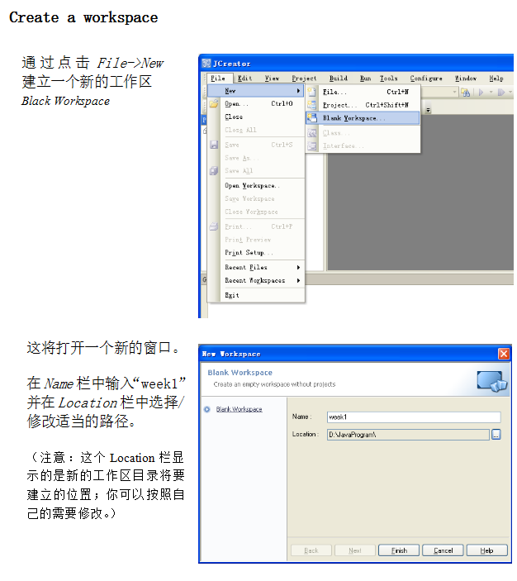517x581 pixels.
Task: Select Print Setup menu entry
Action: 247,252
